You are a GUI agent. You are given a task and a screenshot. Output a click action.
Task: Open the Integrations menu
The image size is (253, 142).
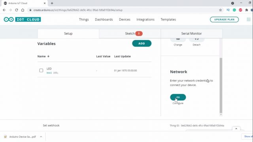145,19
